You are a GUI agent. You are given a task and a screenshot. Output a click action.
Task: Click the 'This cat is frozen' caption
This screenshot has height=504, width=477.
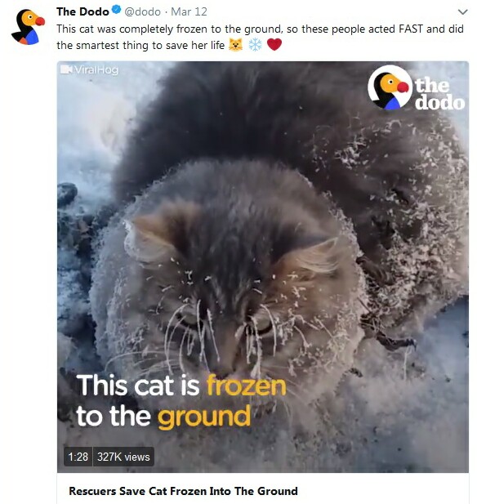181,386
